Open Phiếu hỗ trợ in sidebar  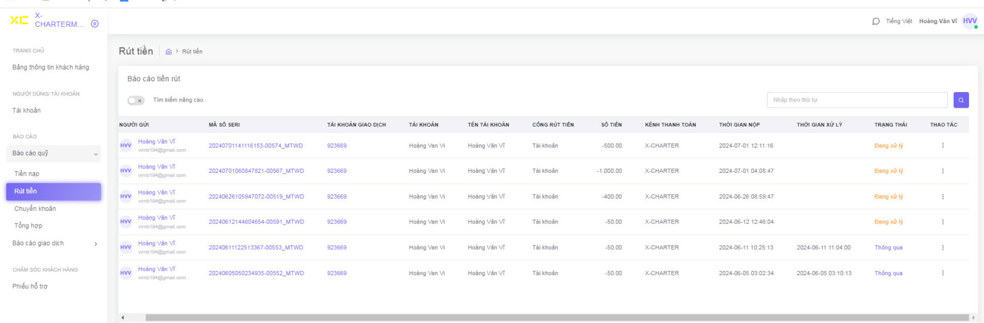tap(30, 286)
